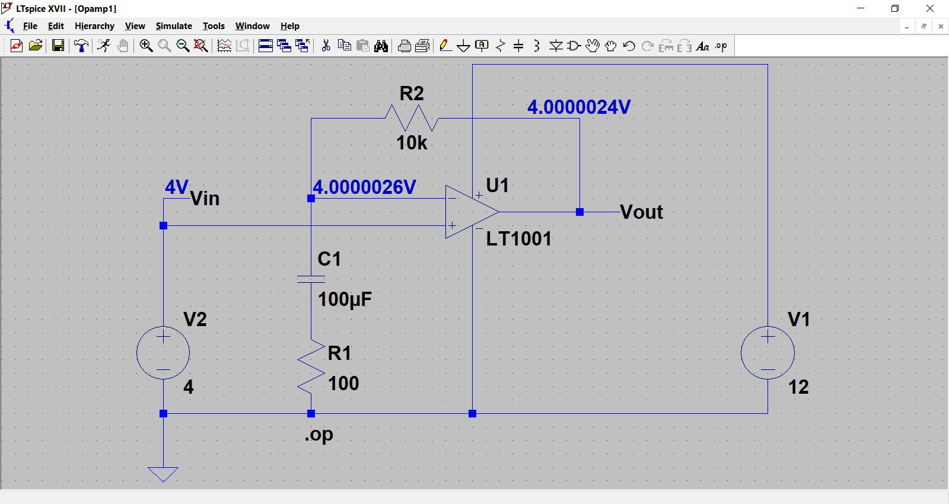Click the LTspice document icon beside File menu

pos(9,26)
